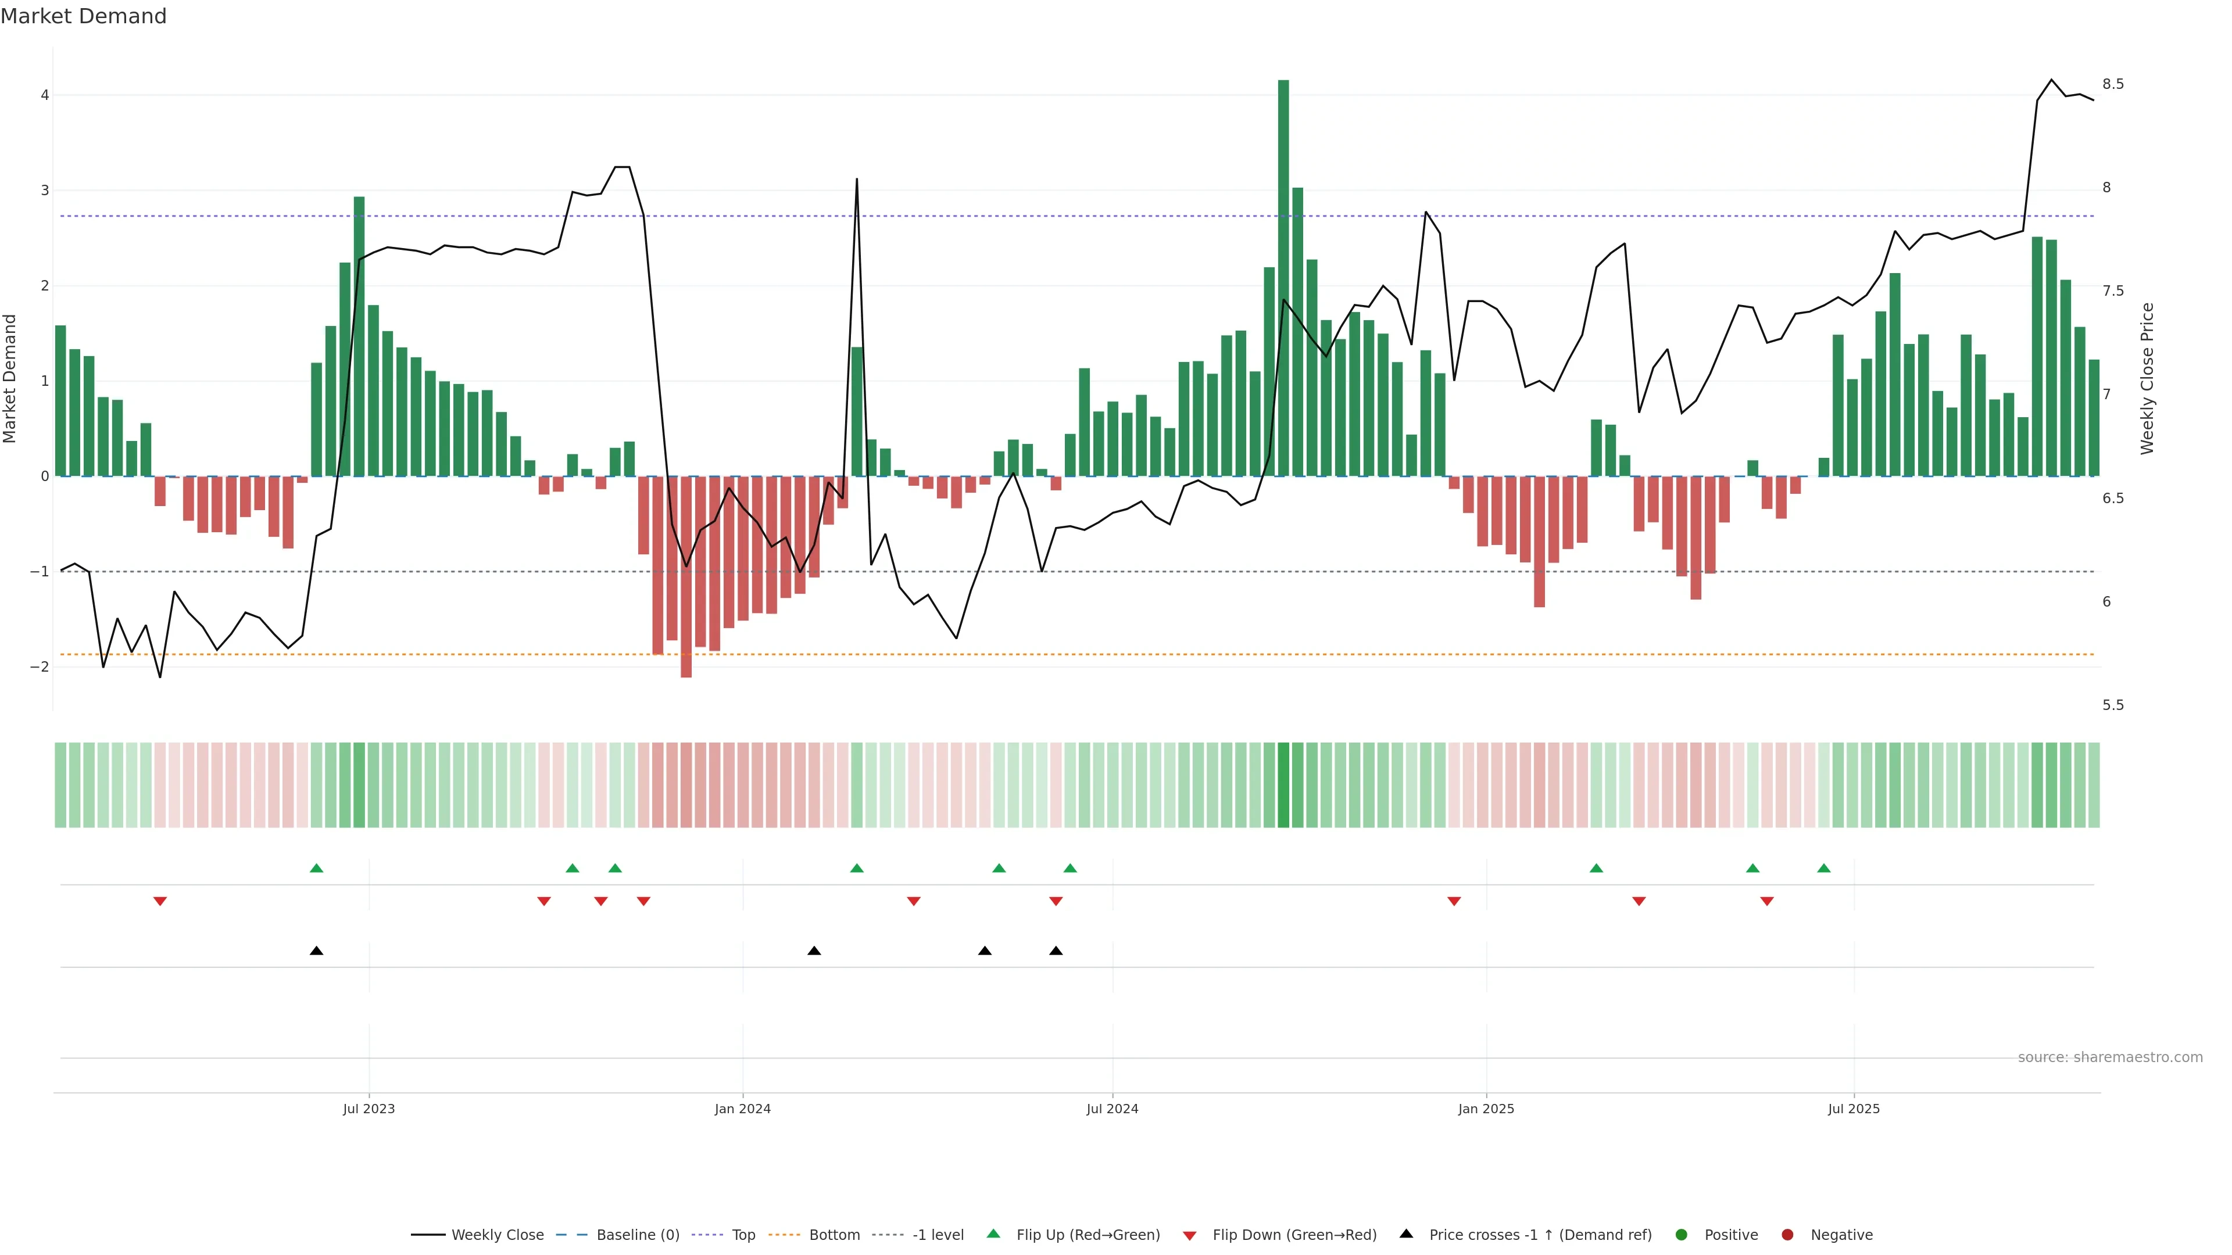Image resolution: width=2232 pixels, height=1255 pixels.
Task: Click the leftmost black price-cross triangle marker
Action: [316, 951]
